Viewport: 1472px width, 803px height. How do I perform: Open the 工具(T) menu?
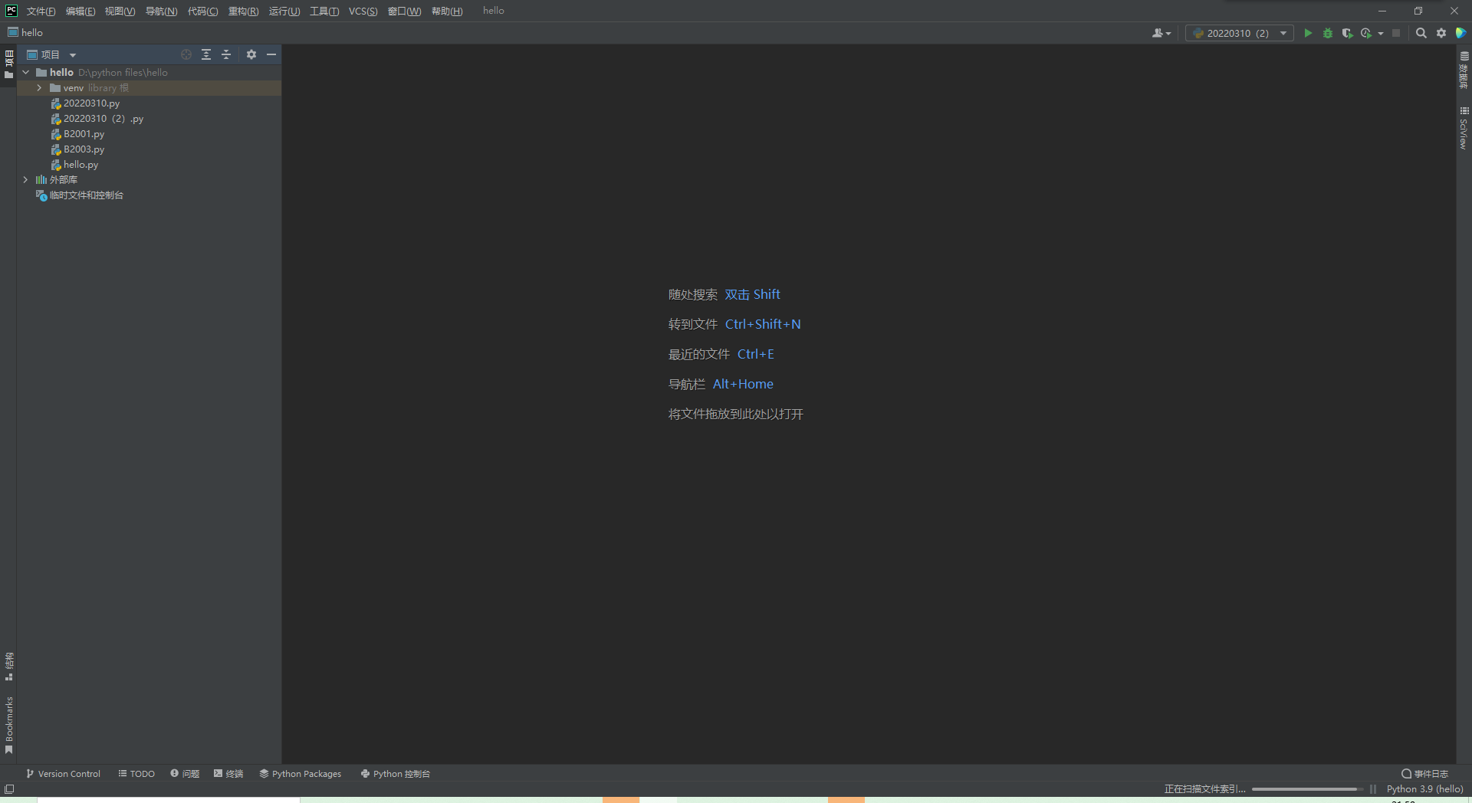pos(324,11)
